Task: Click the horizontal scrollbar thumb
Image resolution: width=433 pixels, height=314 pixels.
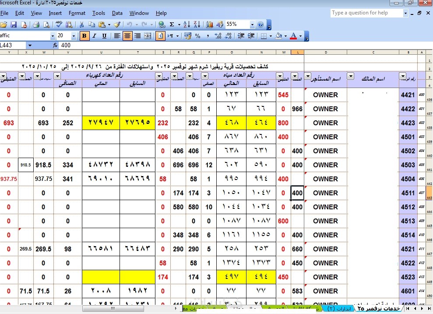Action: pyautogui.click(x=113, y=308)
